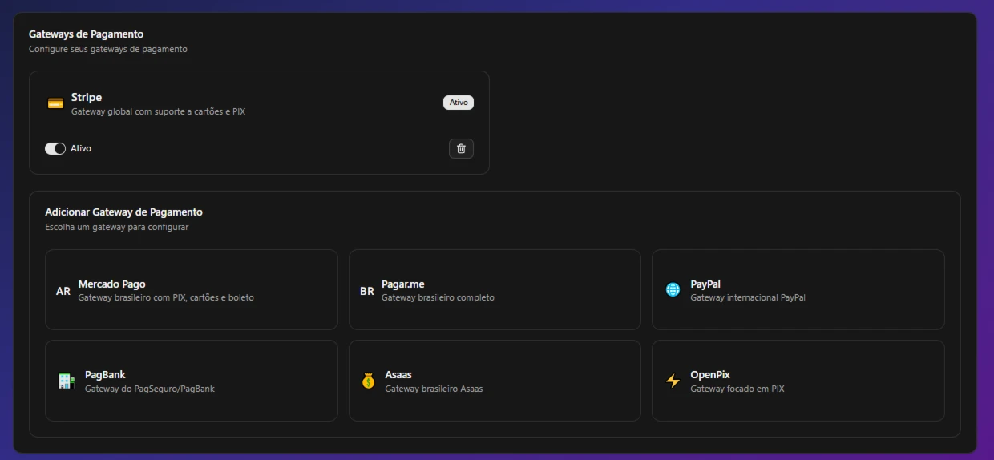Click 'Escolha um gateway para configurar' text

[117, 227]
